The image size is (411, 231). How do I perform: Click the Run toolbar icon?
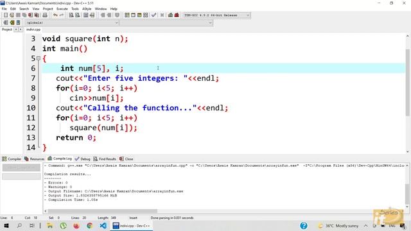pyautogui.click(x=133, y=15)
